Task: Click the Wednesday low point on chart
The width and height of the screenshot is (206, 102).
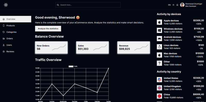Action: tap(63, 96)
